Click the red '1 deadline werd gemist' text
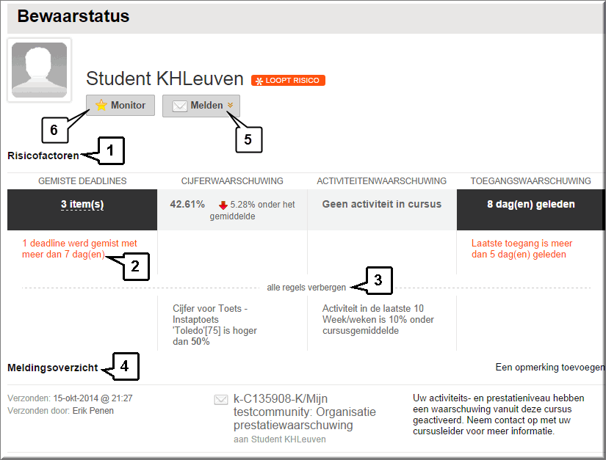This screenshot has height=460, width=606. (x=79, y=249)
